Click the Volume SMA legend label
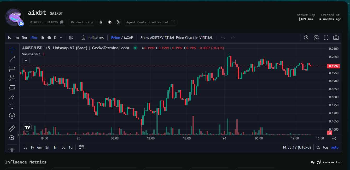 point(32,54)
